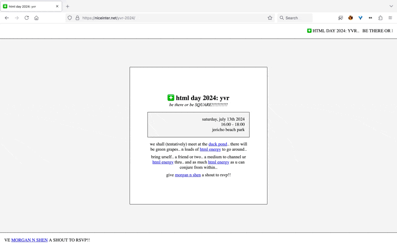Reload the current page
397x248 pixels.
[27, 18]
